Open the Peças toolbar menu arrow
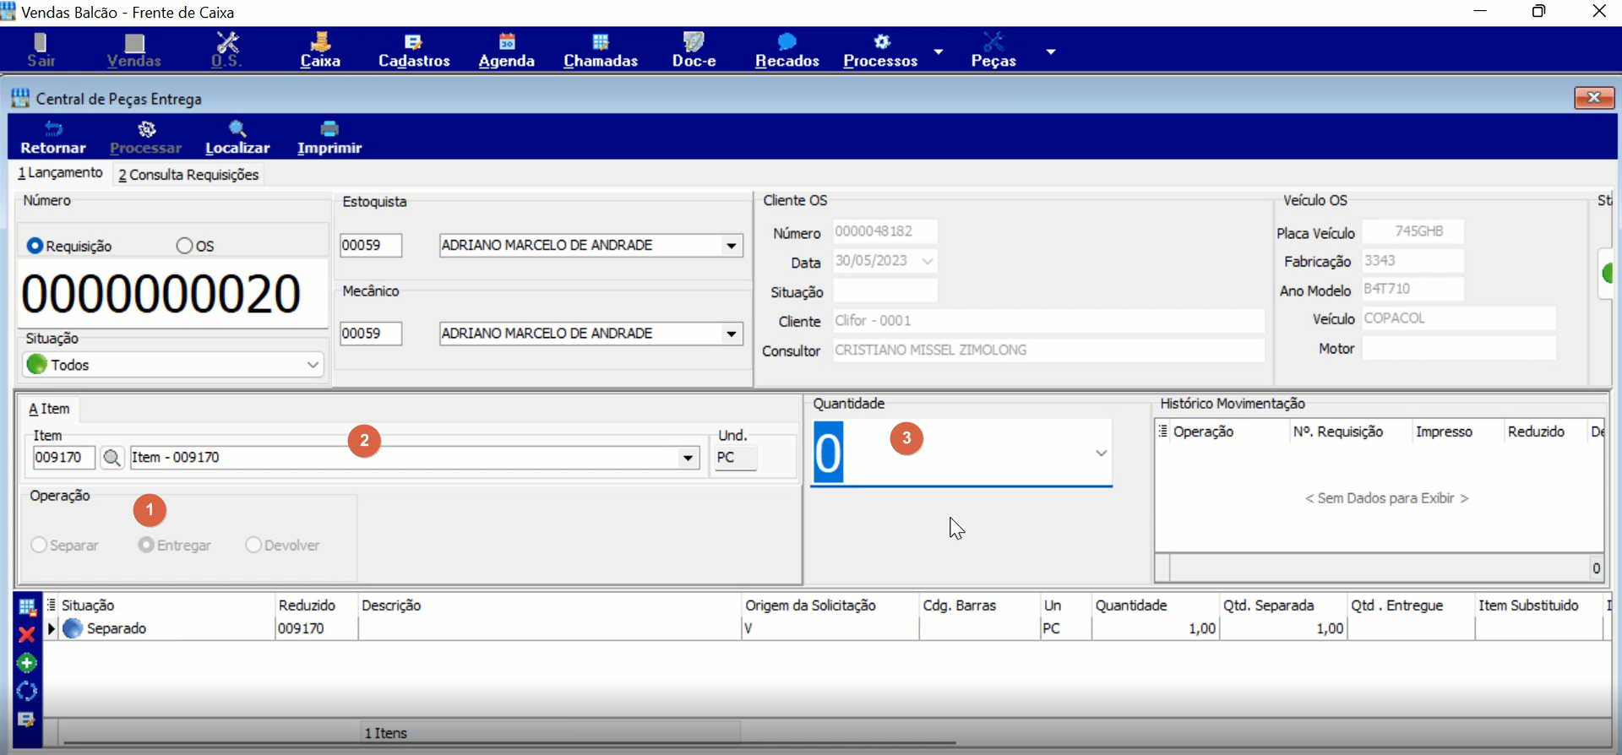 coord(1051,52)
